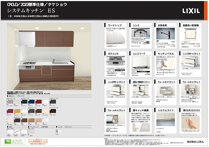Image resolution: width=209 pixels, height=147 pixels.
Task: Click the range hood photo in レンジフード card
Action: (x=140, y=62)
